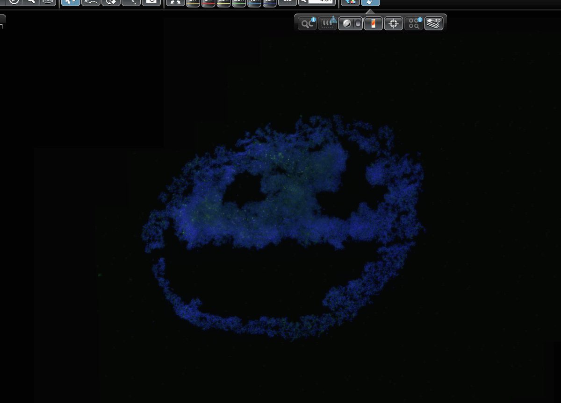Click the magnifier icon at toolbar left
This screenshot has height=403, width=561.
[31, 2]
